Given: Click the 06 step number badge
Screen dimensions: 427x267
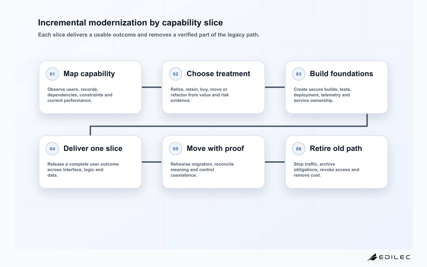Looking at the screenshot, I should tap(299, 149).
